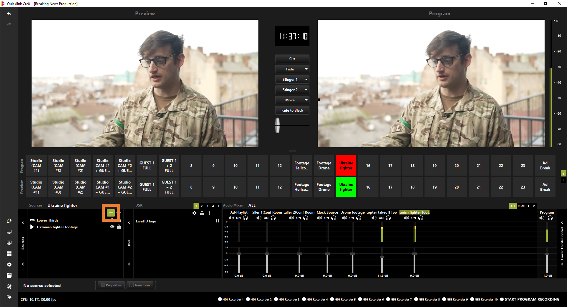
Task: Select DSK tab number 2
Action: coord(202,206)
